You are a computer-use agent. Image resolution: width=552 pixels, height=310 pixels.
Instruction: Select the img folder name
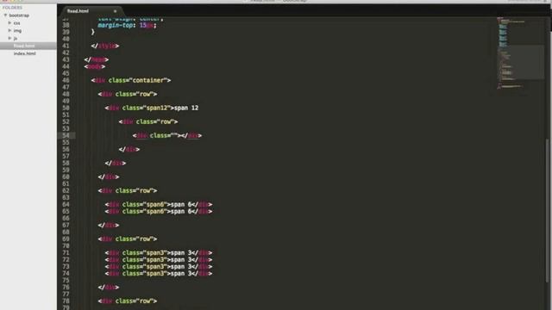tap(17, 31)
